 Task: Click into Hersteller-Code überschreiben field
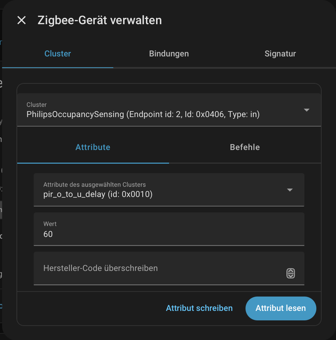158,268
